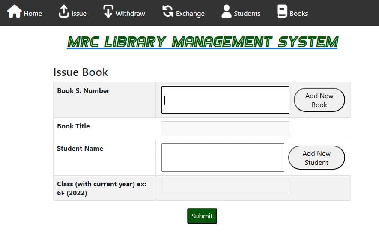Image resolution: width=379 pixels, height=245 pixels.
Task: Click the Students person icon
Action: [227, 11]
